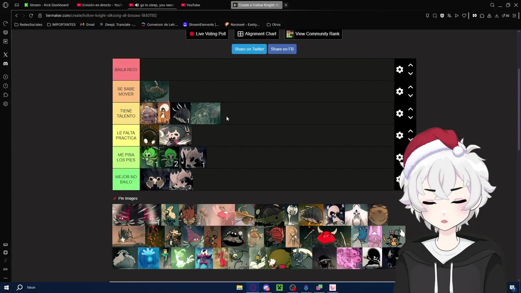Image resolution: width=521 pixels, height=293 pixels.
Task: Share tier list on FB
Action: pyautogui.click(x=282, y=49)
